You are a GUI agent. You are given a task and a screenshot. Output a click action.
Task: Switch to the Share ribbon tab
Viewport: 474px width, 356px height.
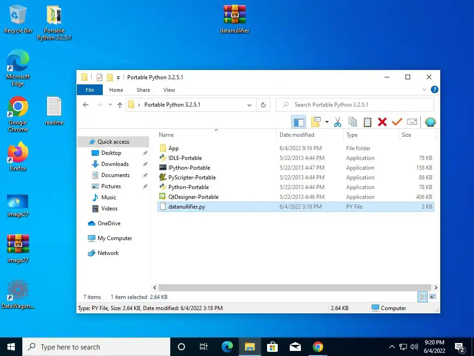pos(143,90)
